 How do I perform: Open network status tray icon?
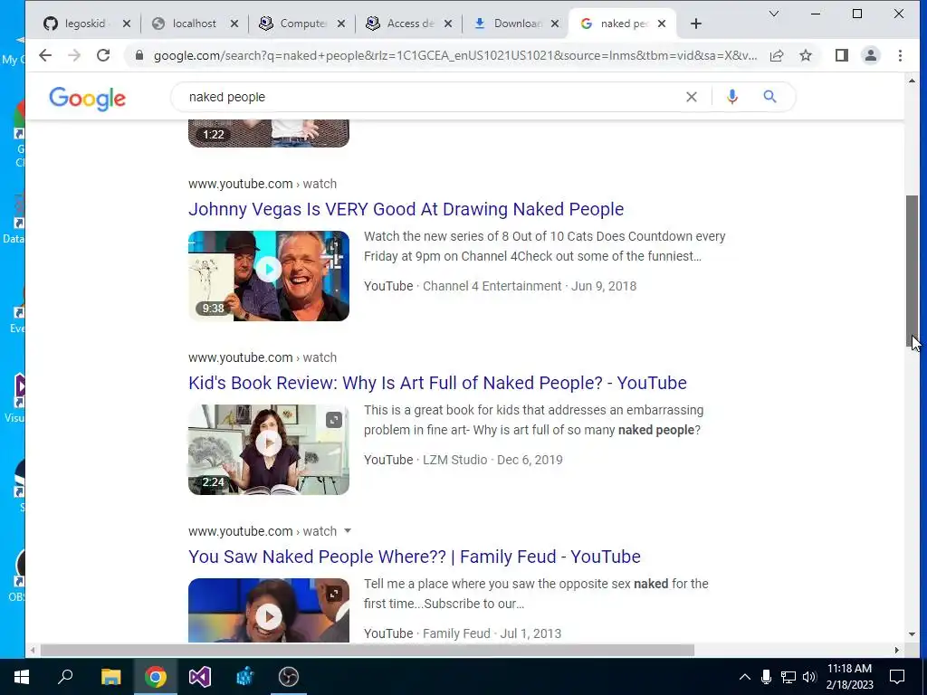[788, 677]
